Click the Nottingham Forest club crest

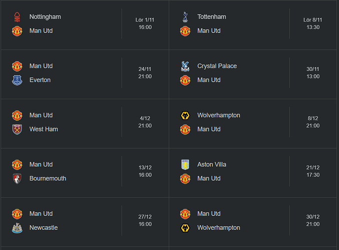pos(17,17)
